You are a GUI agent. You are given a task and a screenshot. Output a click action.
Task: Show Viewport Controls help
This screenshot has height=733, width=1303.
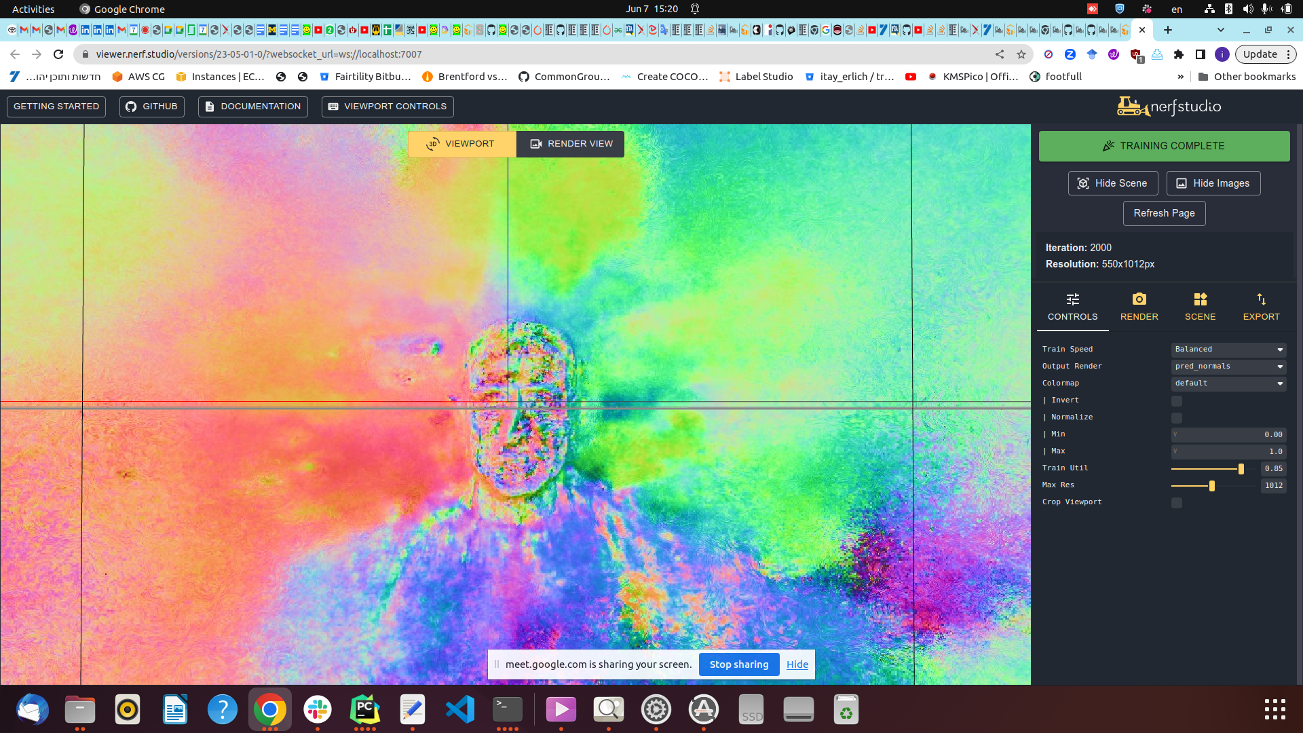tap(388, 107)
